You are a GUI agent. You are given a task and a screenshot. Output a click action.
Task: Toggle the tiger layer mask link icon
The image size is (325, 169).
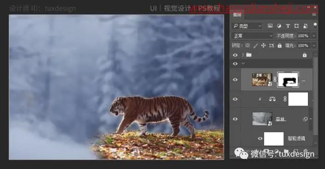click(x=275, y=79)
